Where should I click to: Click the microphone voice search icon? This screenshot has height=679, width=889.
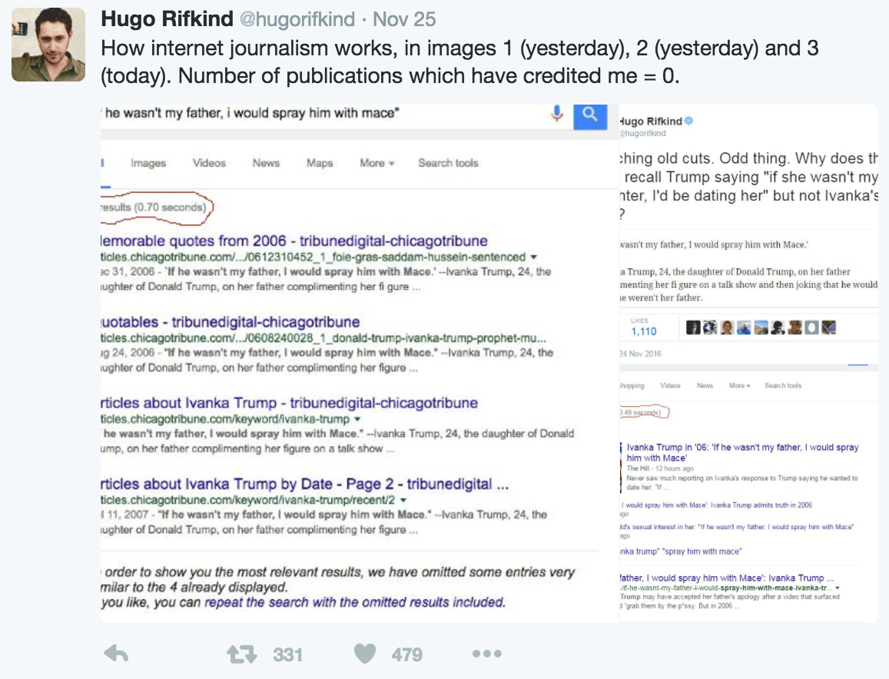557,114
